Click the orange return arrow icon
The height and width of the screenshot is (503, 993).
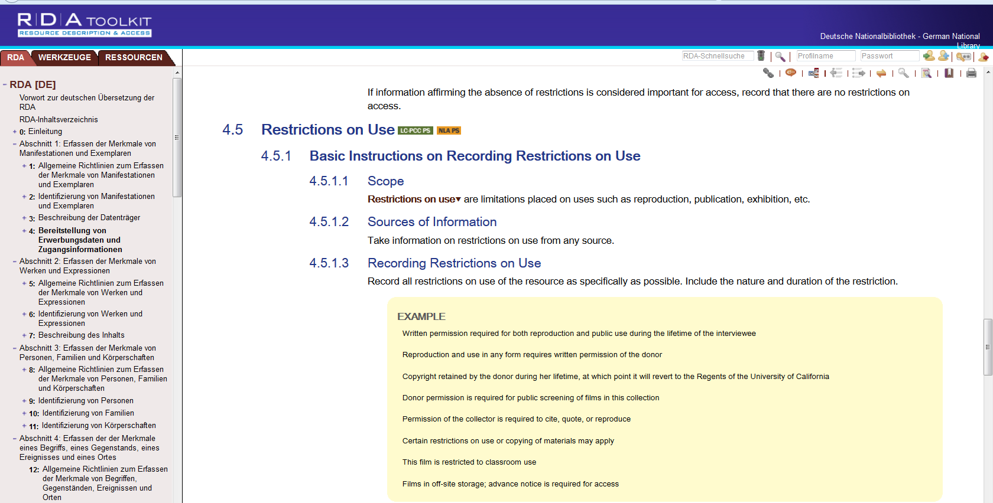coord(881,73)
